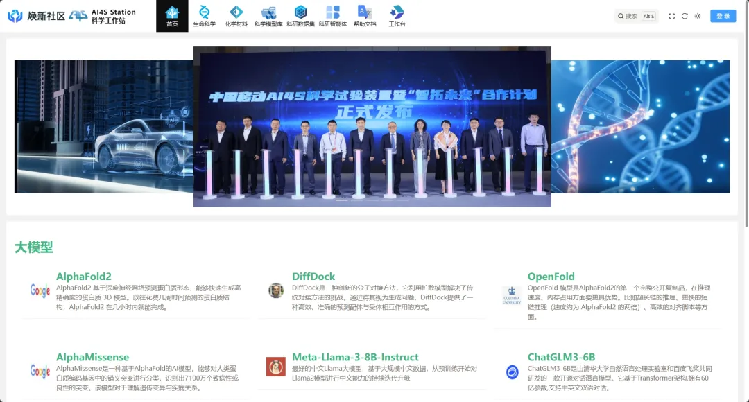Open the 化学材料 navigation icon

[x=236, y=12]
